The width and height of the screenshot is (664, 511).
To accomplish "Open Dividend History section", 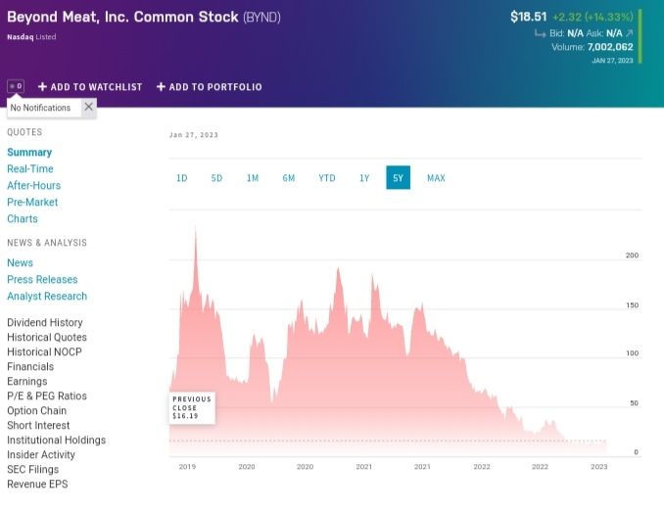I will pyautogui.click(x=45, y=323).
